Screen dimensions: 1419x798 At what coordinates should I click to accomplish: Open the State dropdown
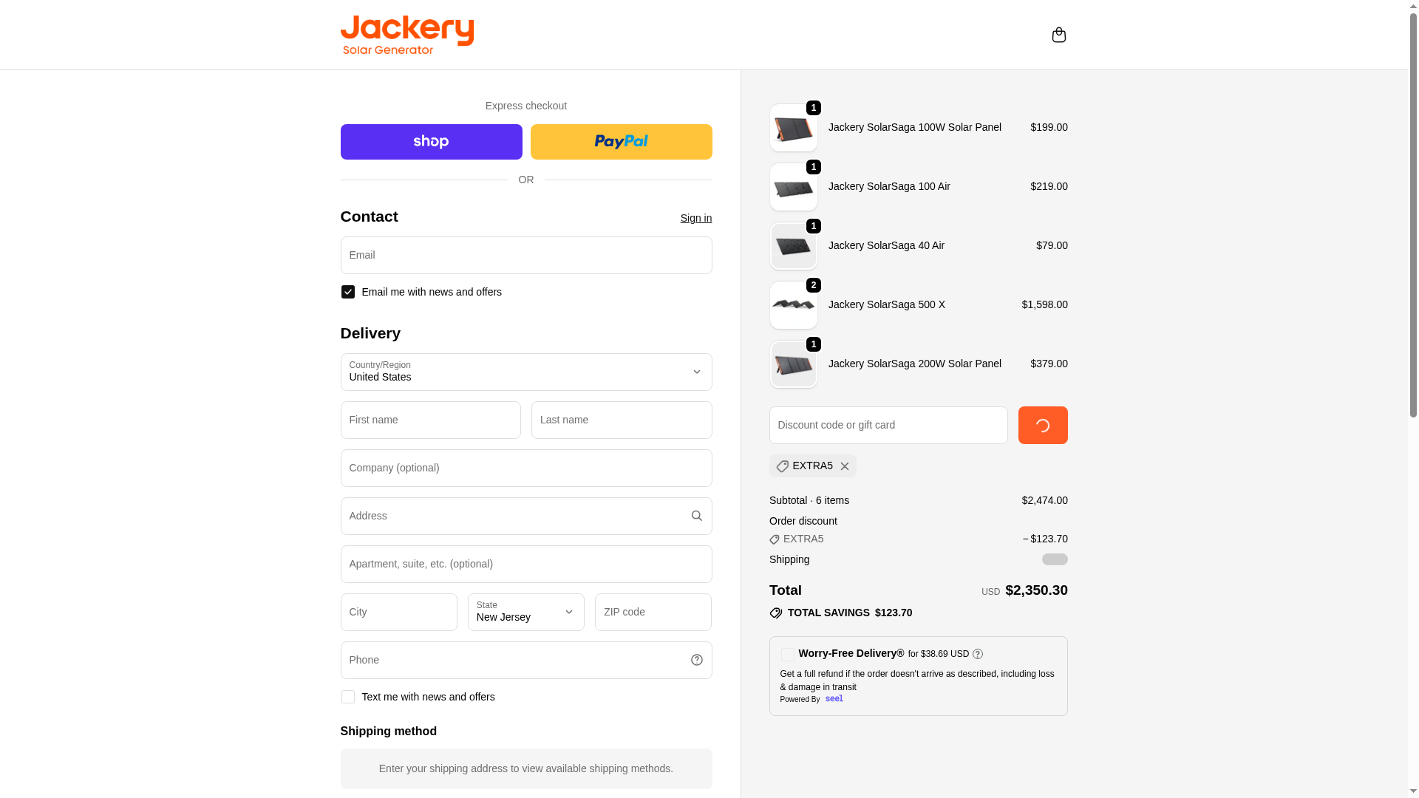click(x=525, y=612)
